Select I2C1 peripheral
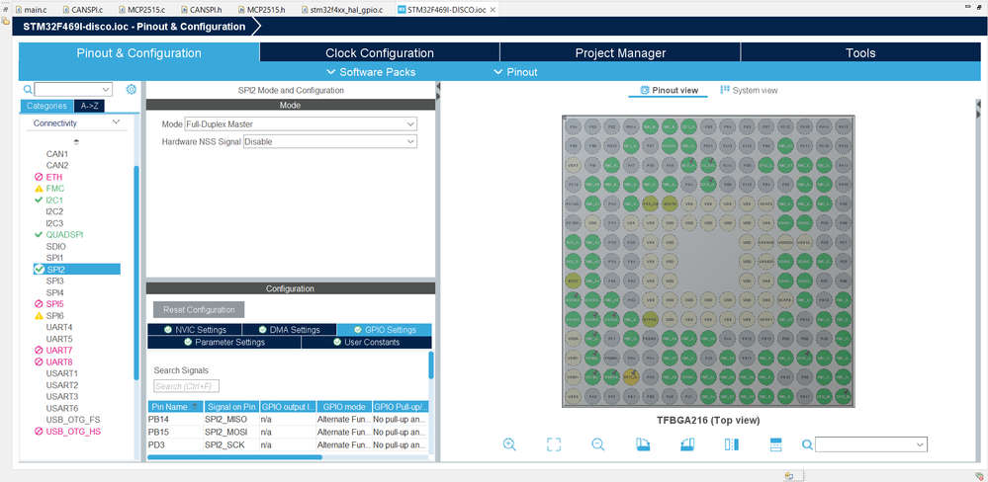988x482 pixels. point(54,201)
